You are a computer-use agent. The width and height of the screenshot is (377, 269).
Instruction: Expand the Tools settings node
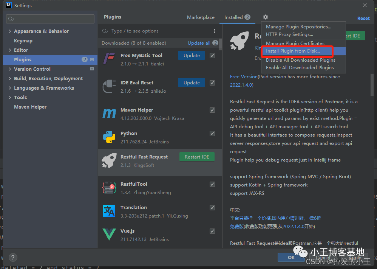[10, 97]
